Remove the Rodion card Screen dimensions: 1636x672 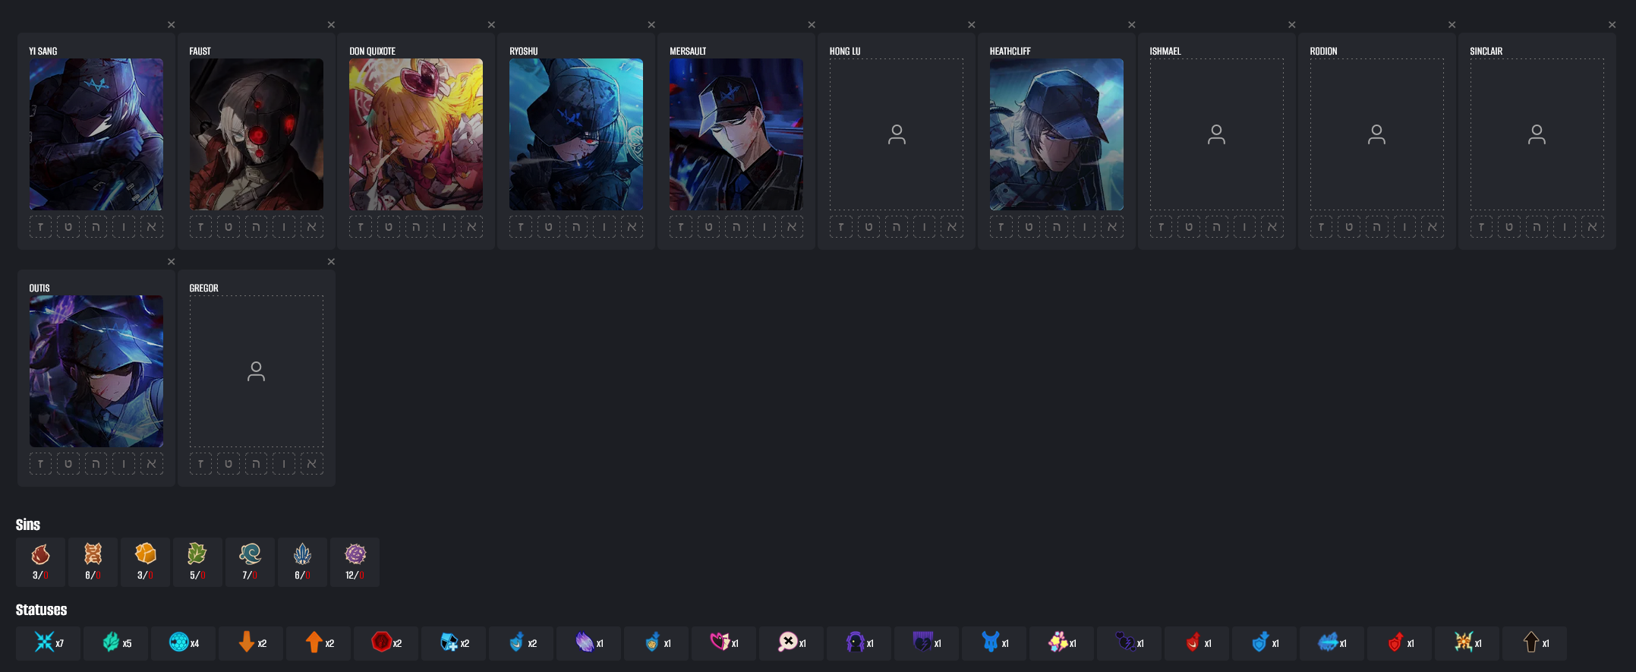(x=1452, y=25)
